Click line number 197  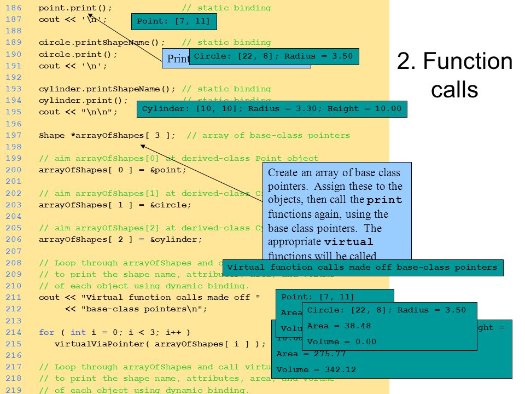13,135
